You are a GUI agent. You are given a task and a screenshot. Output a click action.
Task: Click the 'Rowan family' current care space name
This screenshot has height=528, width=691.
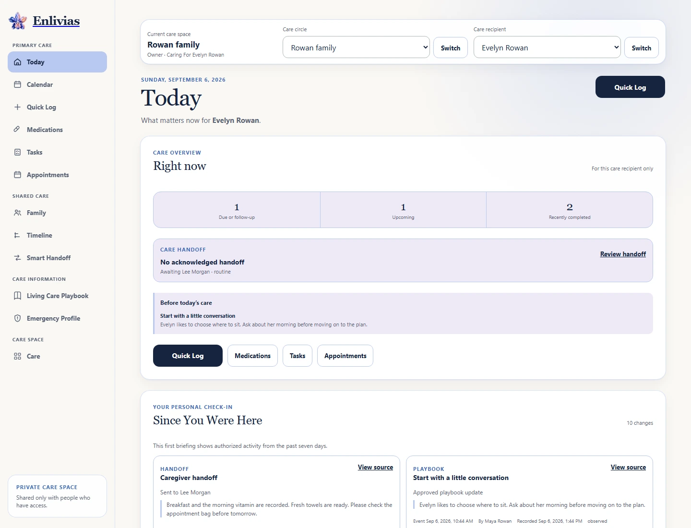(x=173, y=45)
